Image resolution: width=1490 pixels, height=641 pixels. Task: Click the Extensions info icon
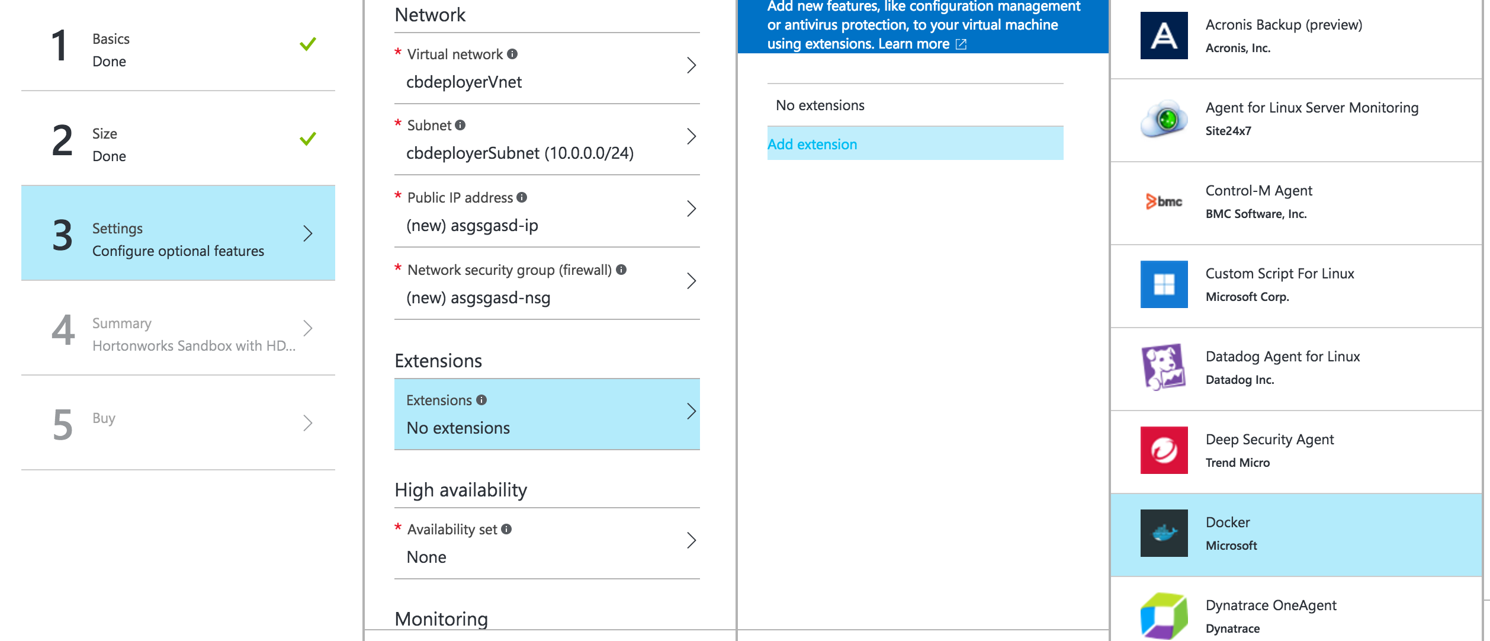click(x=483, y=400)
